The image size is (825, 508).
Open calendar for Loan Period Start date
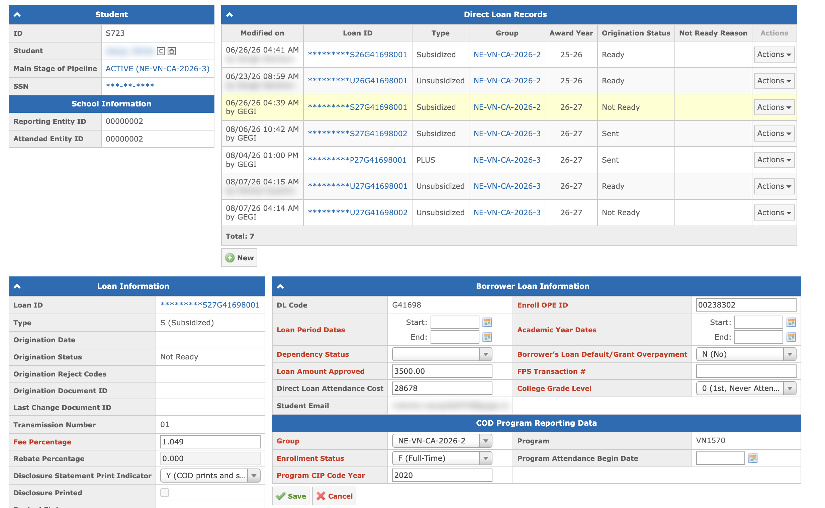pyautogui.click(x=486, y=322)
